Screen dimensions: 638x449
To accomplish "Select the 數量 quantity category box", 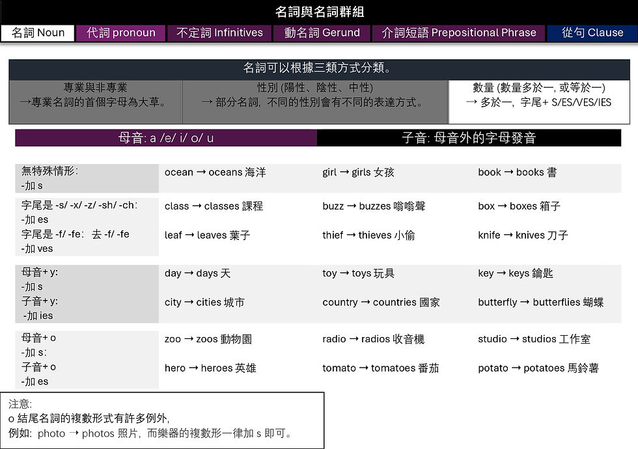I will [539, 102].
